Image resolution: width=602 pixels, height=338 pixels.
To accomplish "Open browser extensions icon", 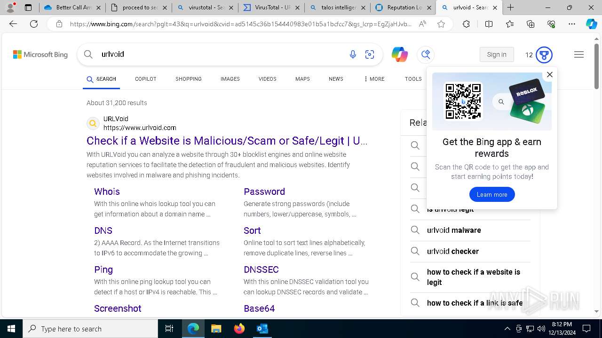I will (466, 24).
